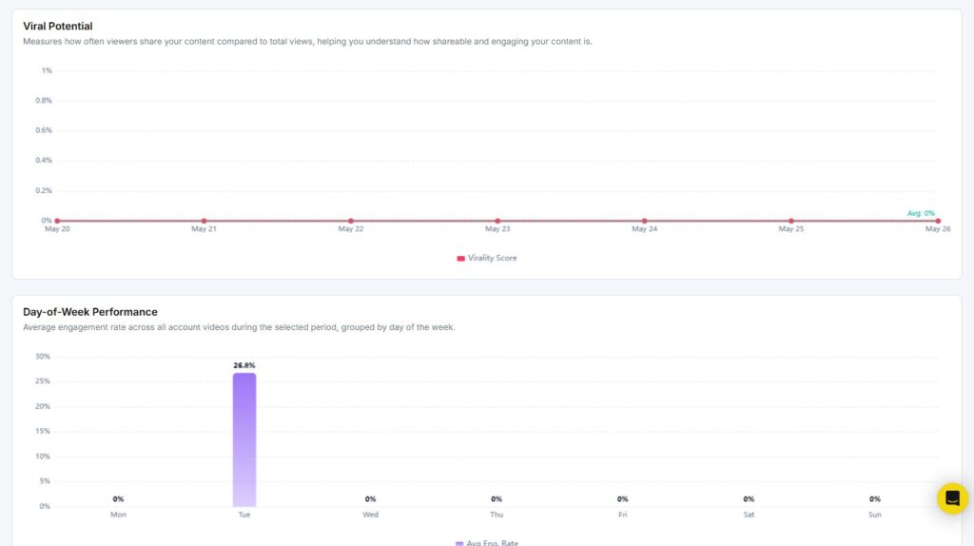Click the Mon axis label
The image size is (974, 546).
(118, 515)
